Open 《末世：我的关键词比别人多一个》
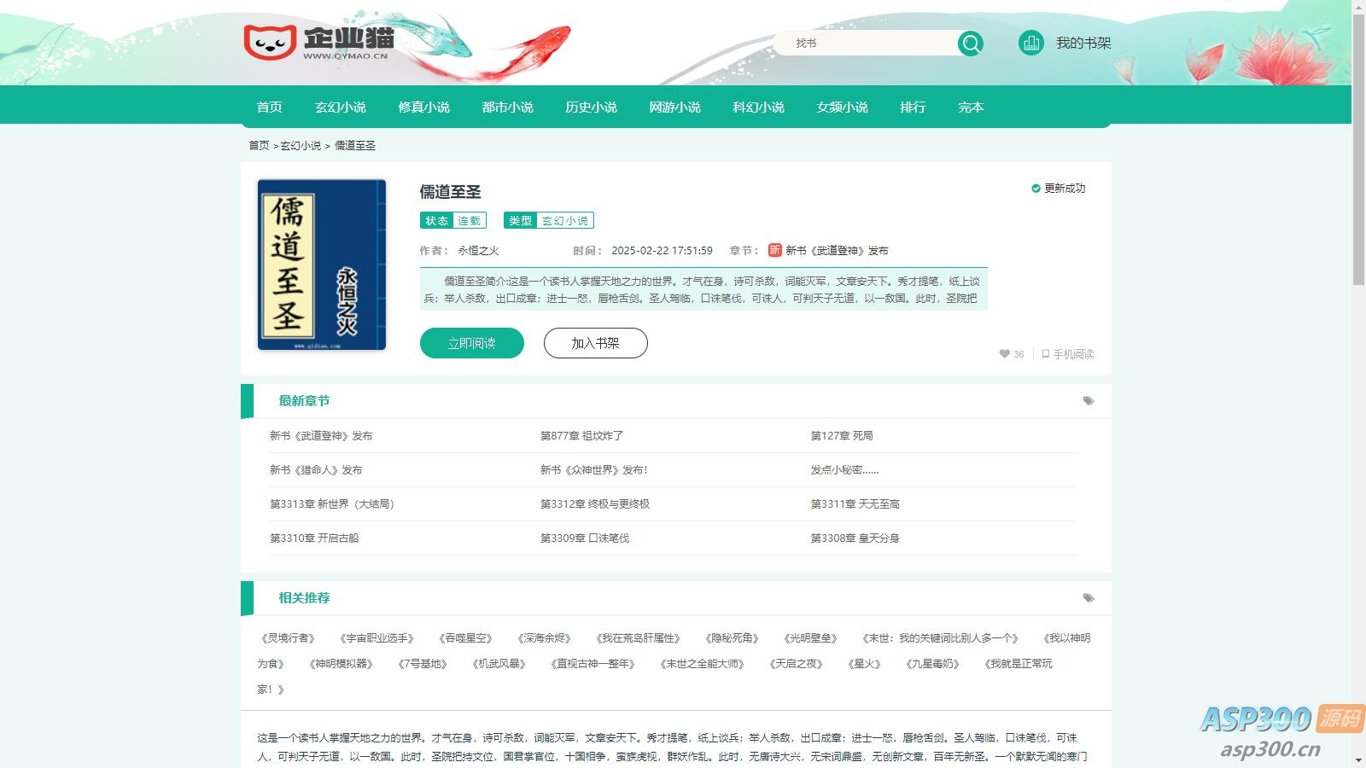Screen dimensions: 1366x768 (940, 638)
